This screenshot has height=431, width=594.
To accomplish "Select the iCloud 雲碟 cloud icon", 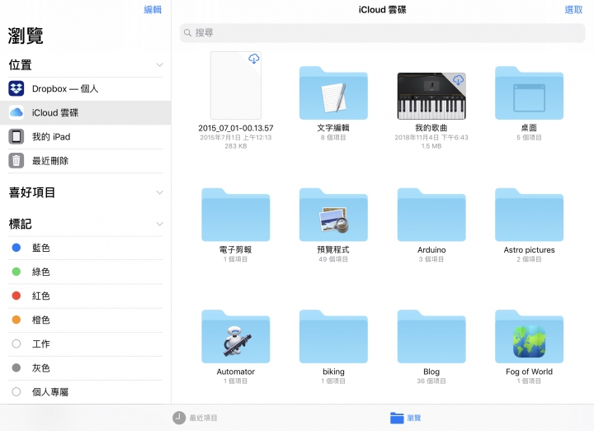I will click(x=16, y=112).
